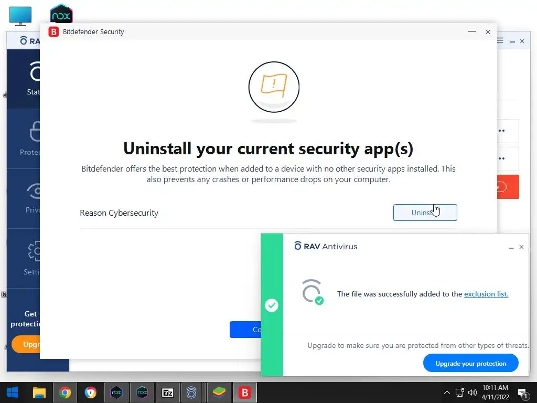The height and width of the screenshot is (403, 537).
Task: Minimize the RAV Antivirus notification popup
Action: pyautogui.click(x=511, y=248)
